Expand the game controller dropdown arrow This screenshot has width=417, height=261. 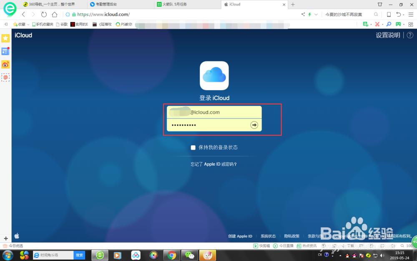(x=404, y=25)
